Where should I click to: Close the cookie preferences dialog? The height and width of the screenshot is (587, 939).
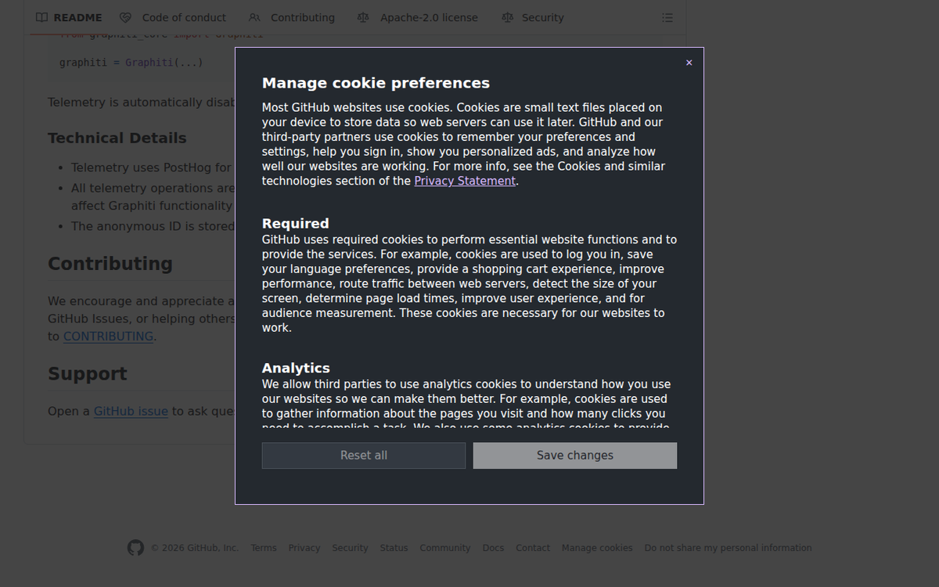pos(689,63)
